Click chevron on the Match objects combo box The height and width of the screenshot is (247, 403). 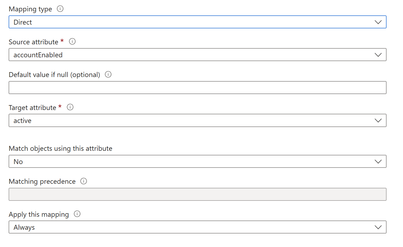pos(378,162)
